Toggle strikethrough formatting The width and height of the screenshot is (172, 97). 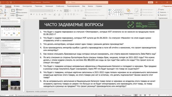pyautogui.click(x=42, y=14)
